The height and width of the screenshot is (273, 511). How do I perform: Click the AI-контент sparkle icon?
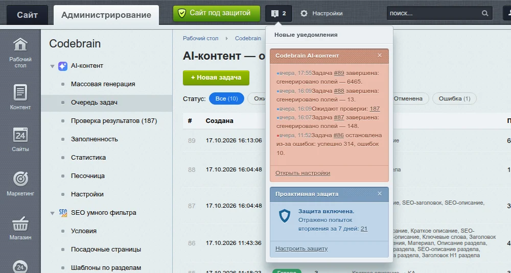coord(62,66)
